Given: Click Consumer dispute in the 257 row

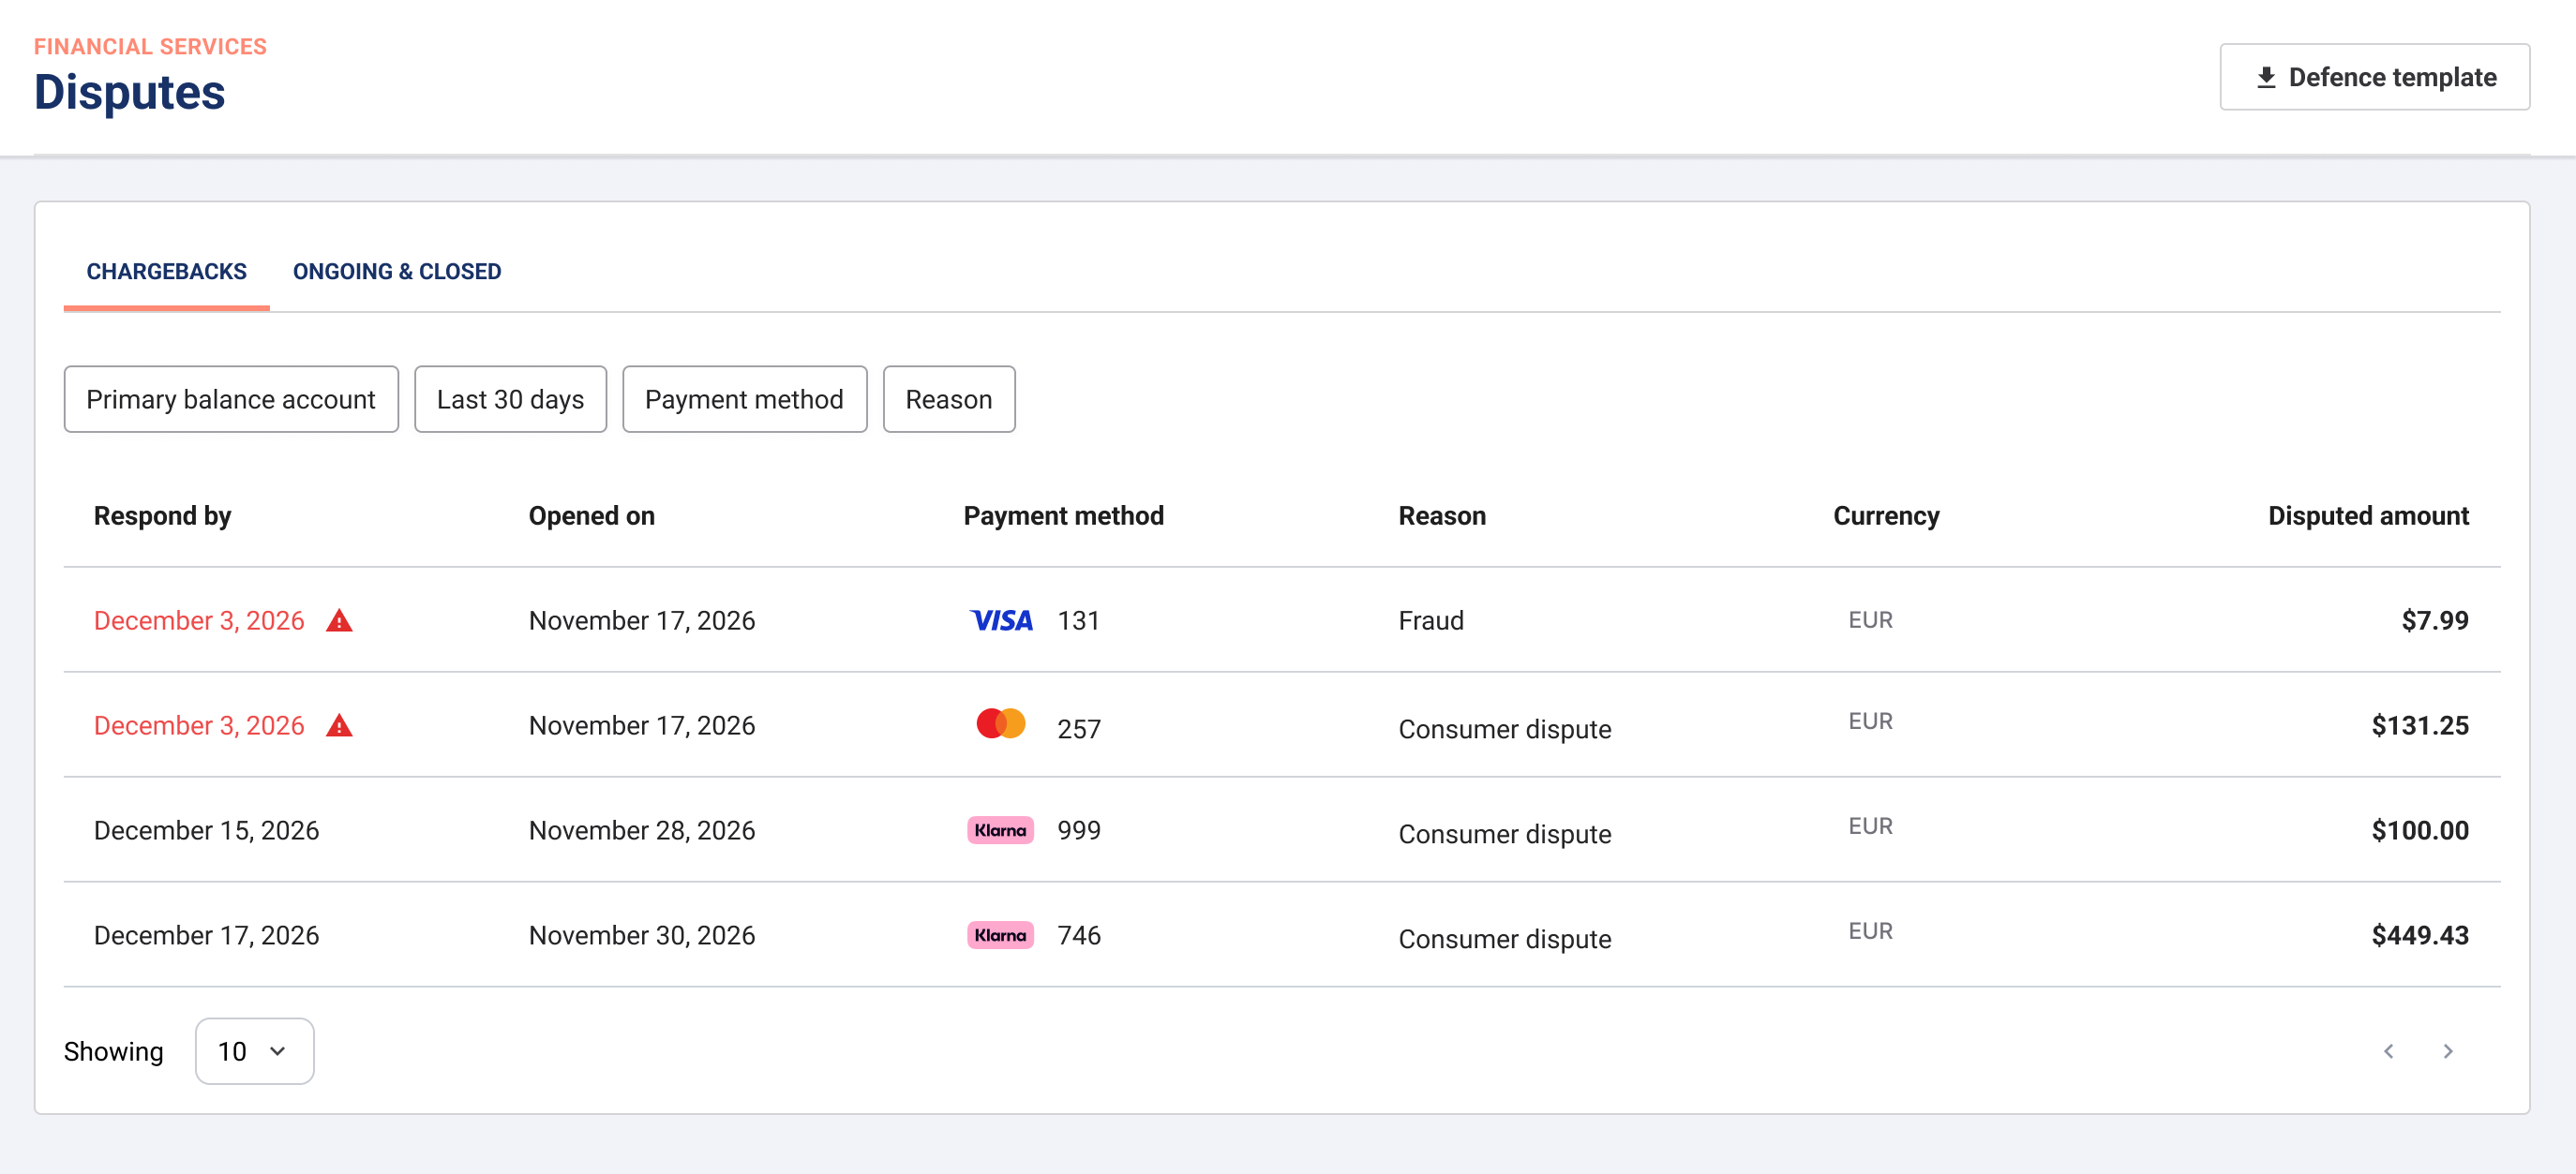Looking at the screenshot, I should (1504, 729).
